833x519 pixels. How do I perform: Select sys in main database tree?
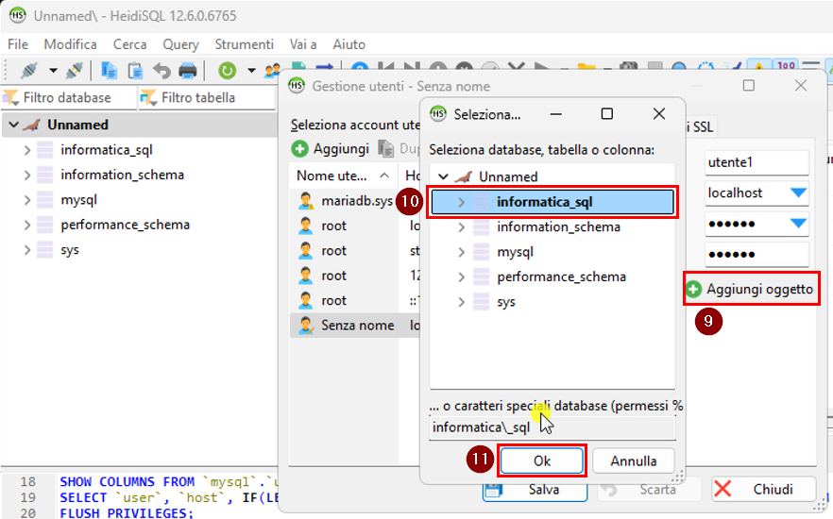click(x=70, y=250)
